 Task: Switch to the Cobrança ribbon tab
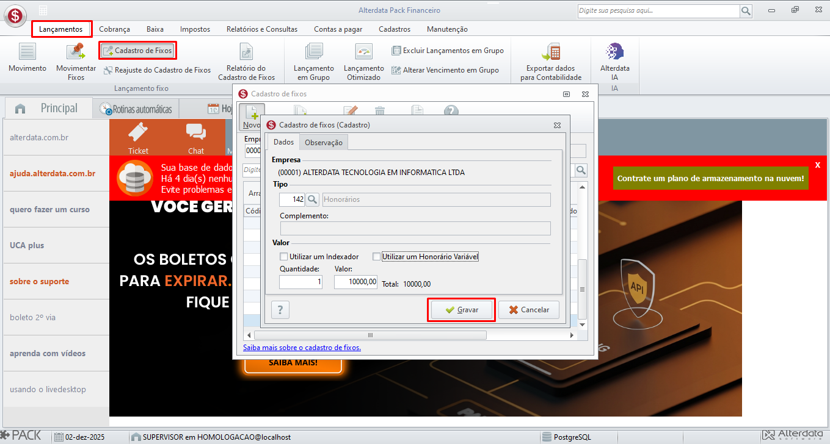[x=114, y=29]
